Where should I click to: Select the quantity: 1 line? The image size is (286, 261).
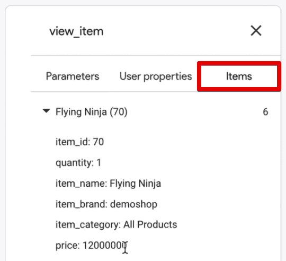click(x=78, y=162)
